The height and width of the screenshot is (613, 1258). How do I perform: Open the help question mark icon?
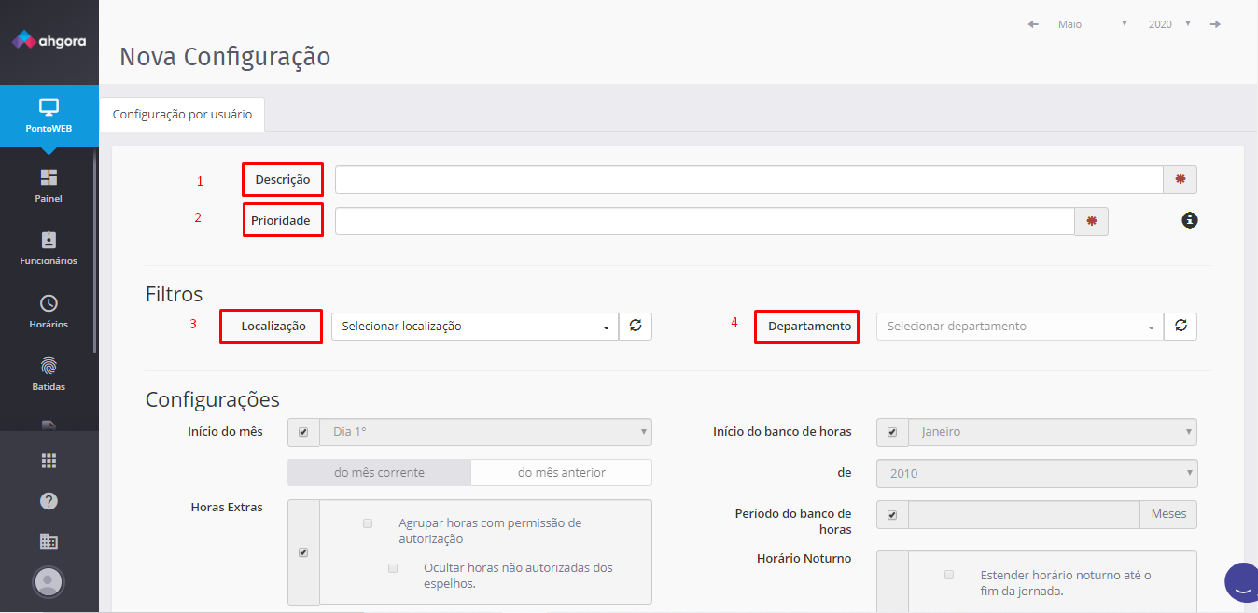pos(49,501)
